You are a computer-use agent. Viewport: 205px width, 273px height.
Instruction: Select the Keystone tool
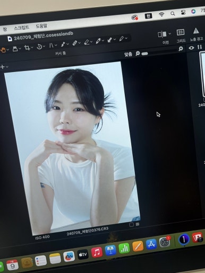click(51, 46)
